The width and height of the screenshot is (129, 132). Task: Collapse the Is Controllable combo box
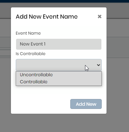59,65
